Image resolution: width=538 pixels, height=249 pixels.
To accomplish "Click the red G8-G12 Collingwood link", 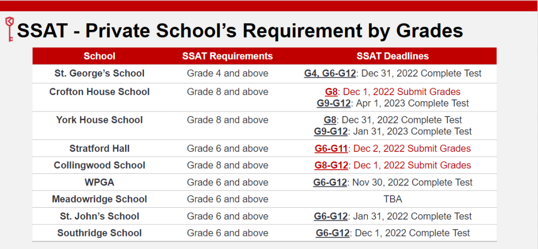I will point(331,165).
